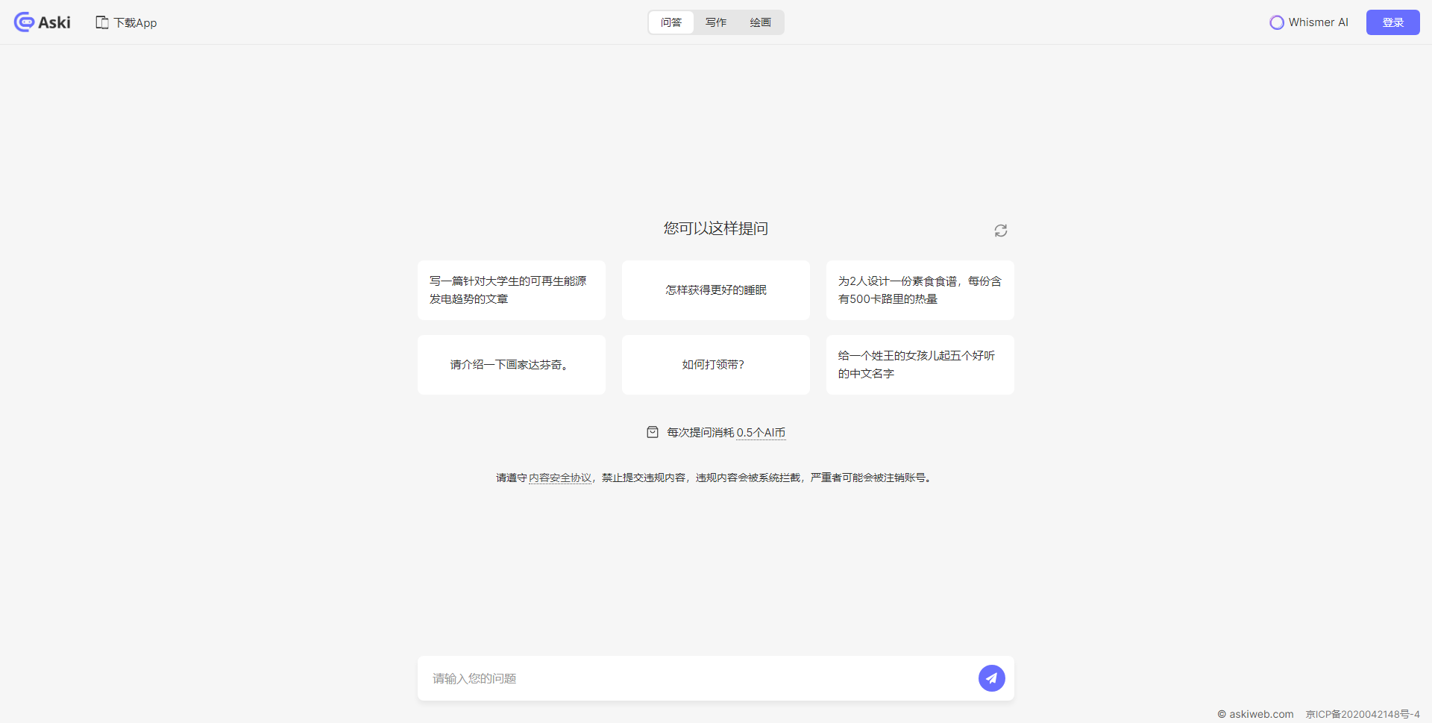The width and height of the screenshot is (1432, 723).
Task: Select the vegetarian recipe suggestion card
Action: click(919, 290)
